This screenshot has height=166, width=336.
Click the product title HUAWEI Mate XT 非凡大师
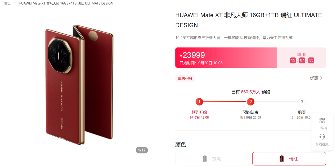coord(249,20)
